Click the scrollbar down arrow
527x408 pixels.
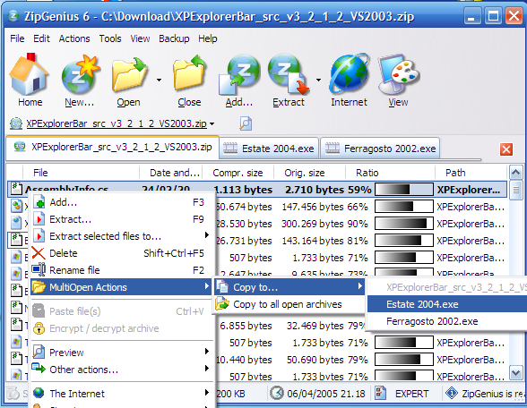(x=516, y=372)
